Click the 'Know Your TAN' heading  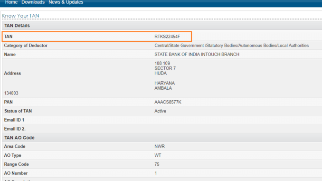pos(20,16)
